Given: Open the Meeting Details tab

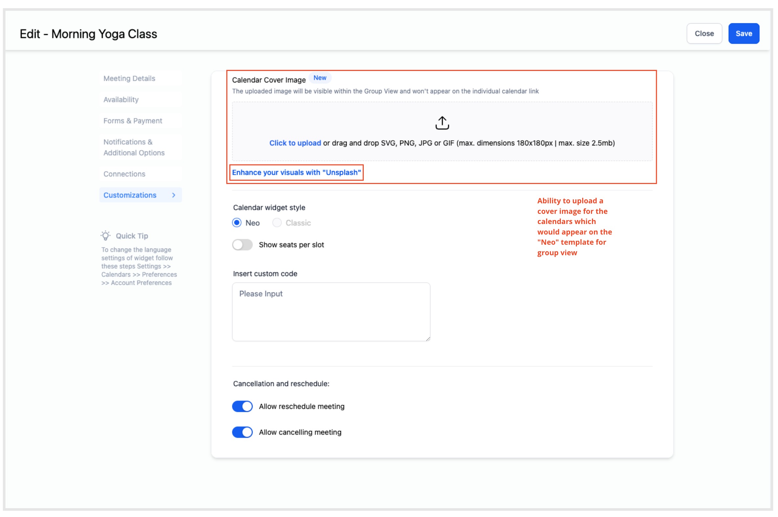Looking at the screenshot, I should click(x=129, y=79).
